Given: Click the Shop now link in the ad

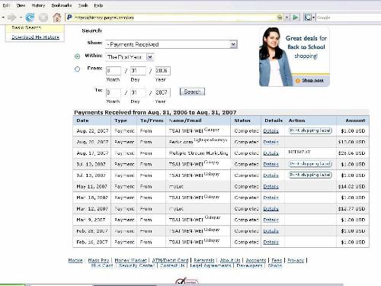Looking at the screenshot, I should coord(312,80).
